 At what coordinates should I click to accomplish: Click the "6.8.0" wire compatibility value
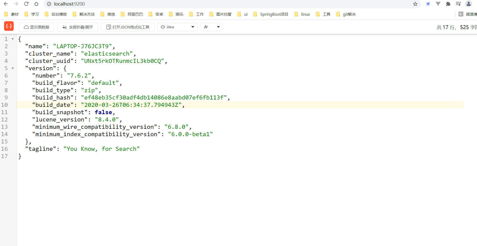tap(176, 127)
